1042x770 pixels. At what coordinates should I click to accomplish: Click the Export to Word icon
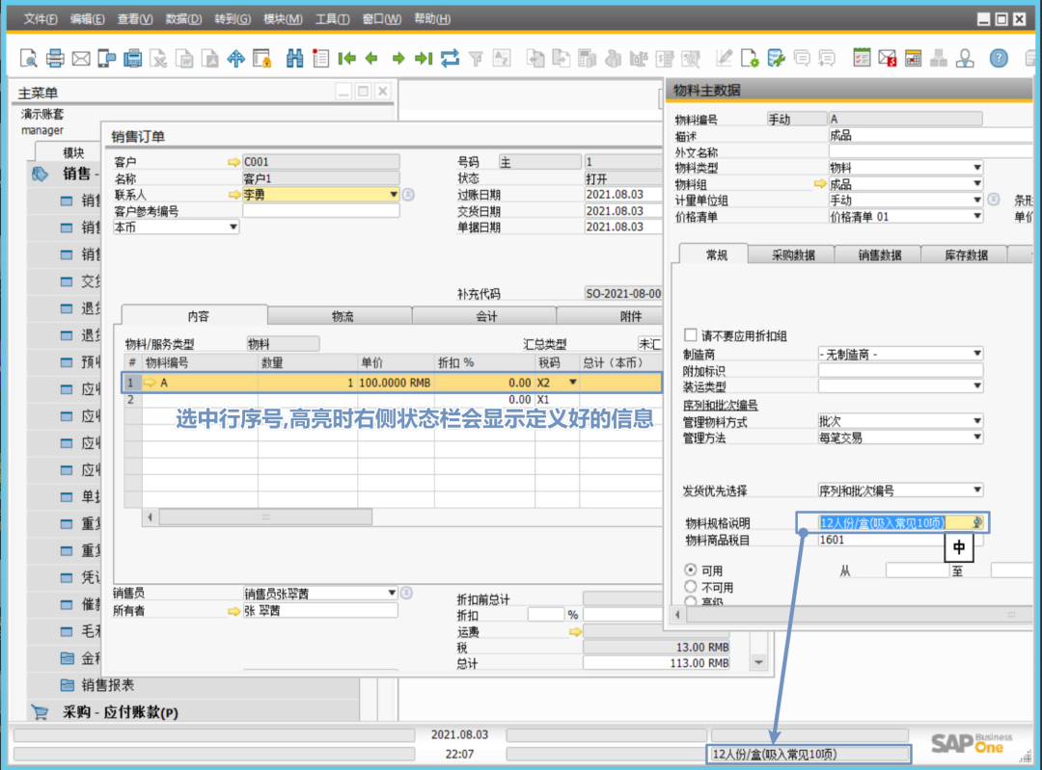(x=184, y=59)
